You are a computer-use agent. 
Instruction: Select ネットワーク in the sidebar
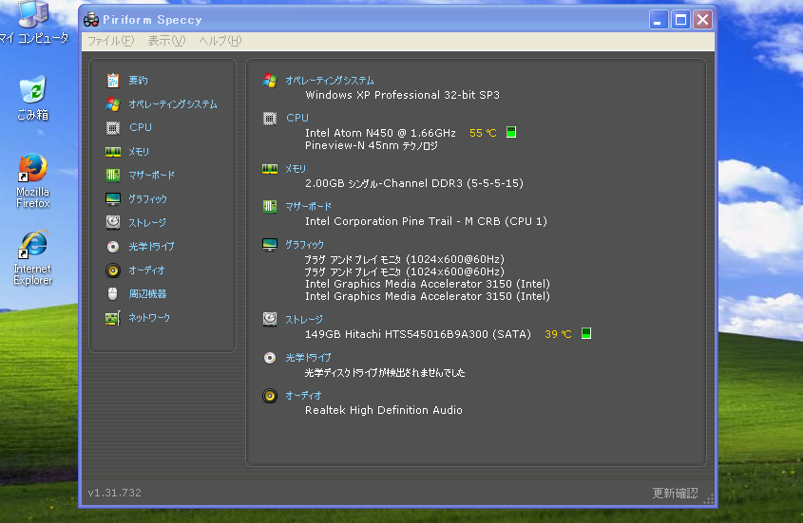point(149,318)
